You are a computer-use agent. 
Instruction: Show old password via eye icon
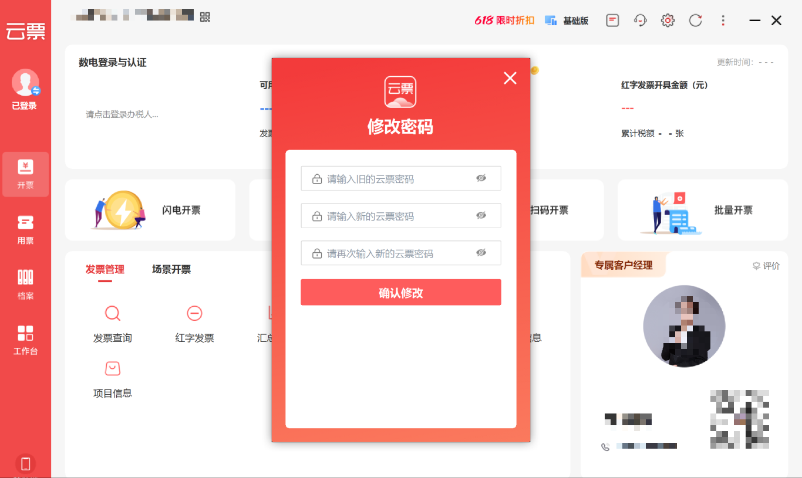click(481, 178)
